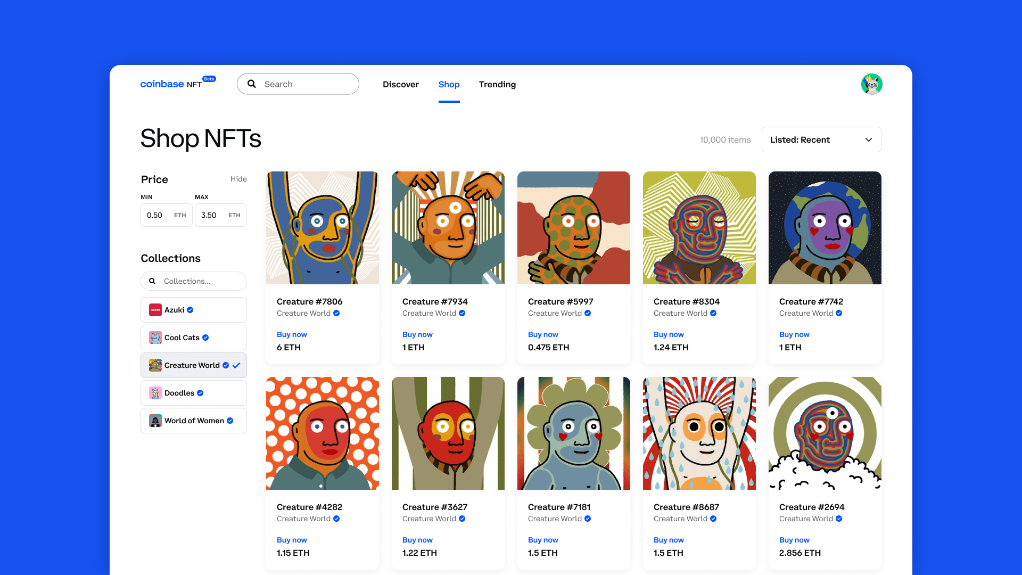
Task: Open the Listed: Recent sort dropdown
Action: (x=821, y=139)
